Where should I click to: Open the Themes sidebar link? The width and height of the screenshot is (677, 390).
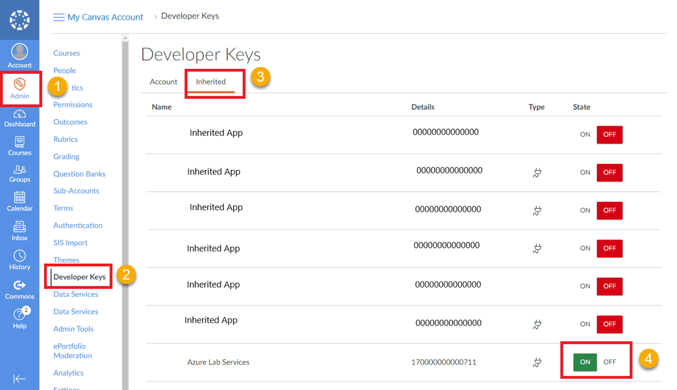[x=66, y=260]
